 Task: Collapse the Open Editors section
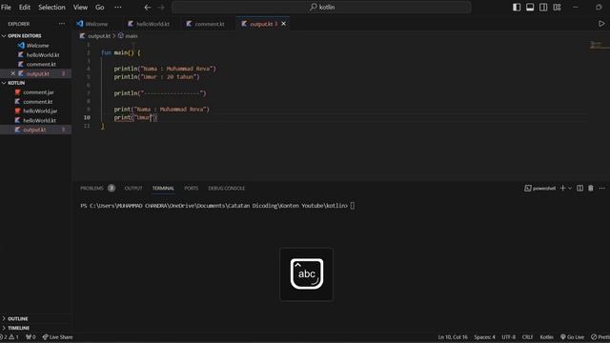(24, 36)
